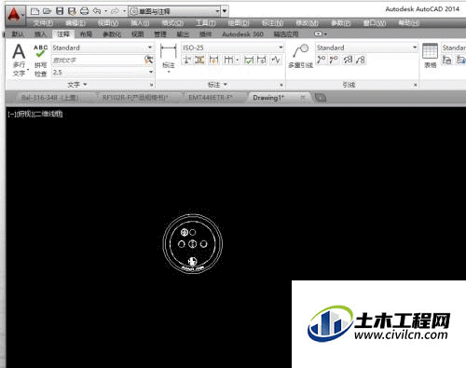This screenshot has width=466, height=368.
Task: Click the New drawing icon in quick access toolbar
Action: click(x=34, y=11)
